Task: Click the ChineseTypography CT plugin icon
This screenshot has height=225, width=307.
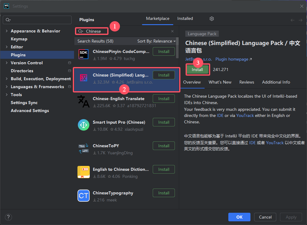Action: pyautogui.click(x=84, y=196)
